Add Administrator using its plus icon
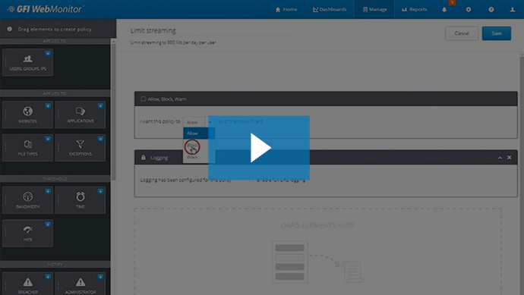Screen dimensions: 524x295 [100, 277]
